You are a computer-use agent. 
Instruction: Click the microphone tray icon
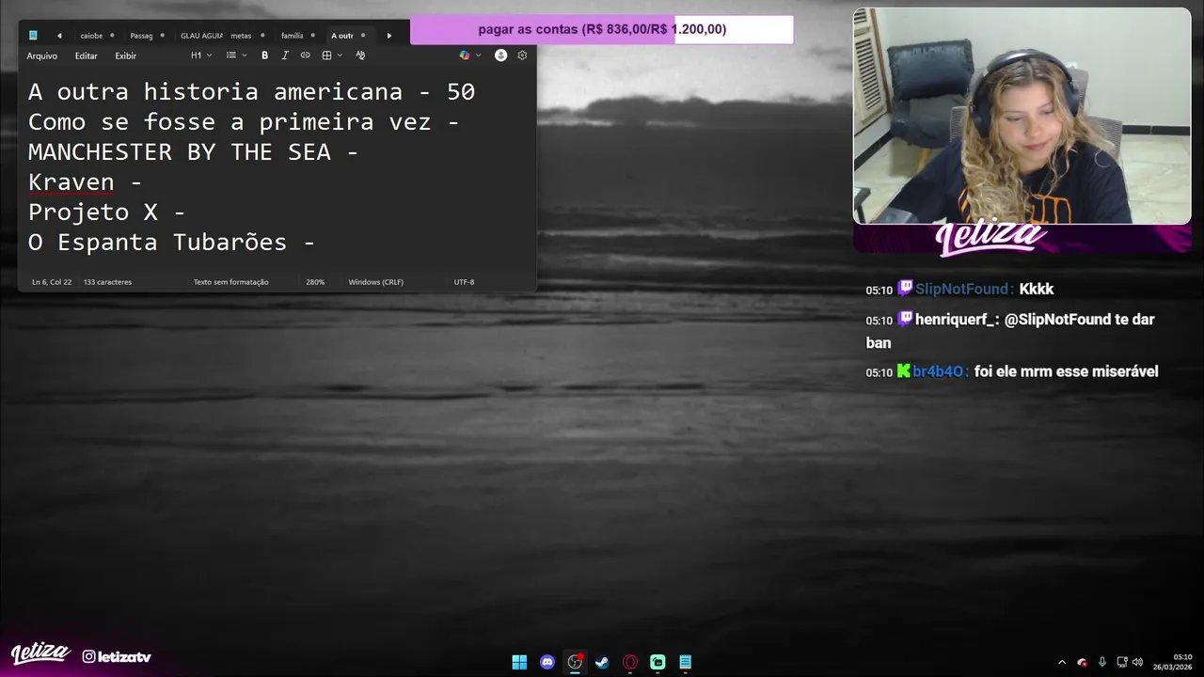tap(1102, 662)
